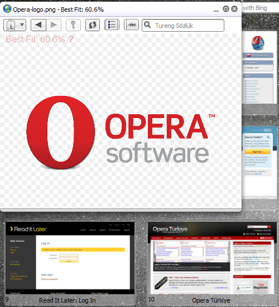Click the key (wand) toolbar icon
279x307 pixels.
click(x=73, y=25)
